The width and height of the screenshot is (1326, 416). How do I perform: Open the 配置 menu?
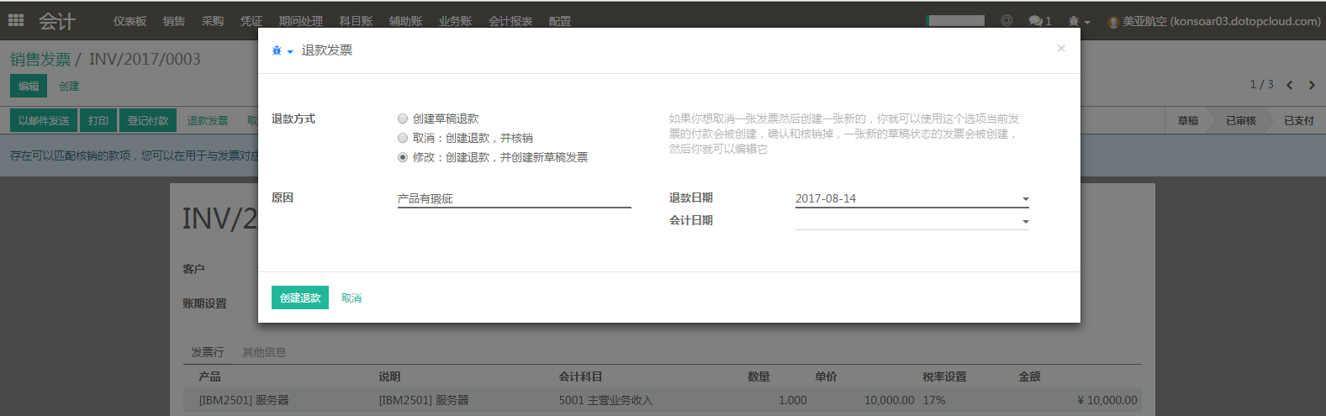click(x=560, y=21)
